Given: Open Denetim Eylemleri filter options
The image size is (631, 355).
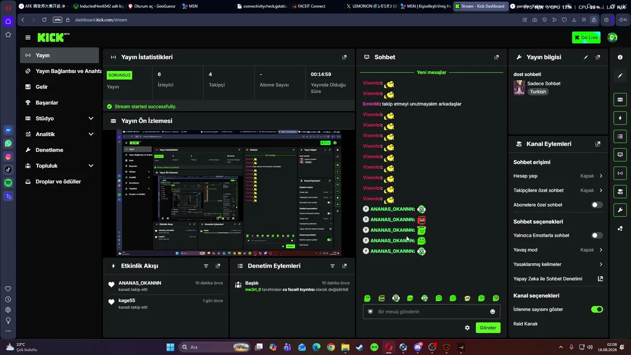Looking at the screenshot, I should pos(332,266).
